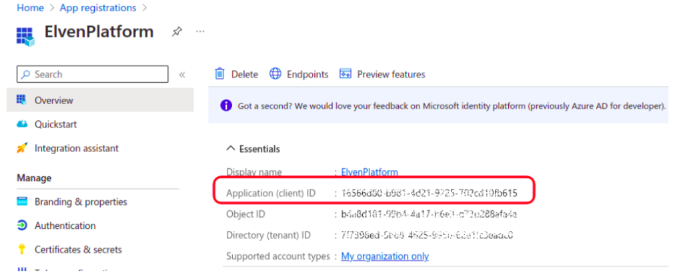Click My organization only link

click(385, 256)
